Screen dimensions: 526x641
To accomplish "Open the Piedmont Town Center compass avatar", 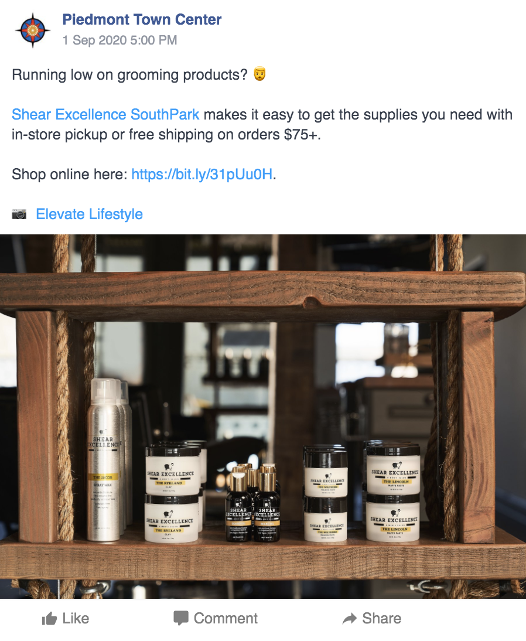I will (x=33, y=30).
